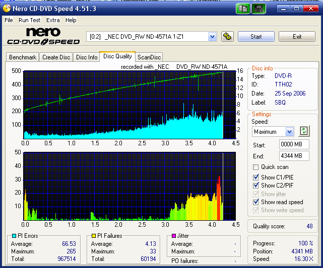Toggle the Show C1/PIE checkbox
The width and height of the screenshot is (323, 268).
(255, 177)
